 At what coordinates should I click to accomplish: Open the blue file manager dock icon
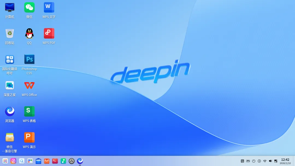click(x=39, y=161)
